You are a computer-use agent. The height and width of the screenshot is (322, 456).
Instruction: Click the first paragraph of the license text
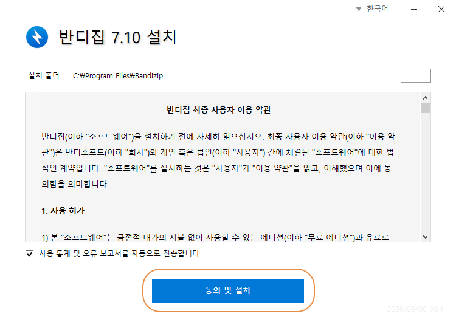click(218, 160)
